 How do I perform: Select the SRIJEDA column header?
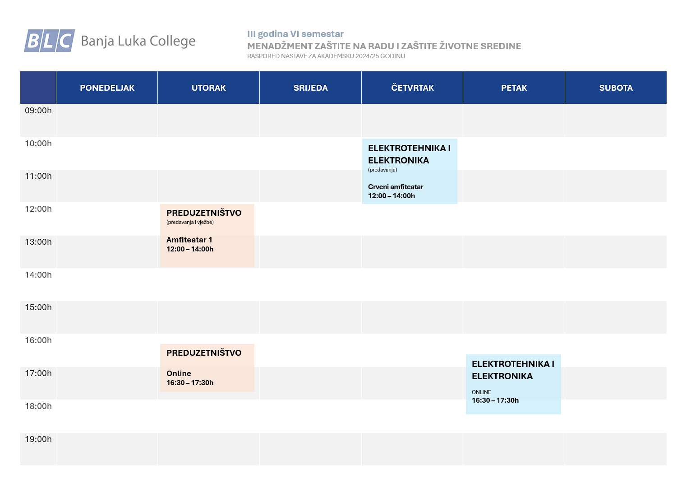(310, 88)
